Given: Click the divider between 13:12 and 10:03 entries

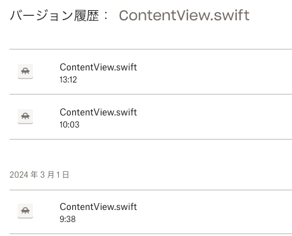Looking at the screenshot, I should [151, 94].
